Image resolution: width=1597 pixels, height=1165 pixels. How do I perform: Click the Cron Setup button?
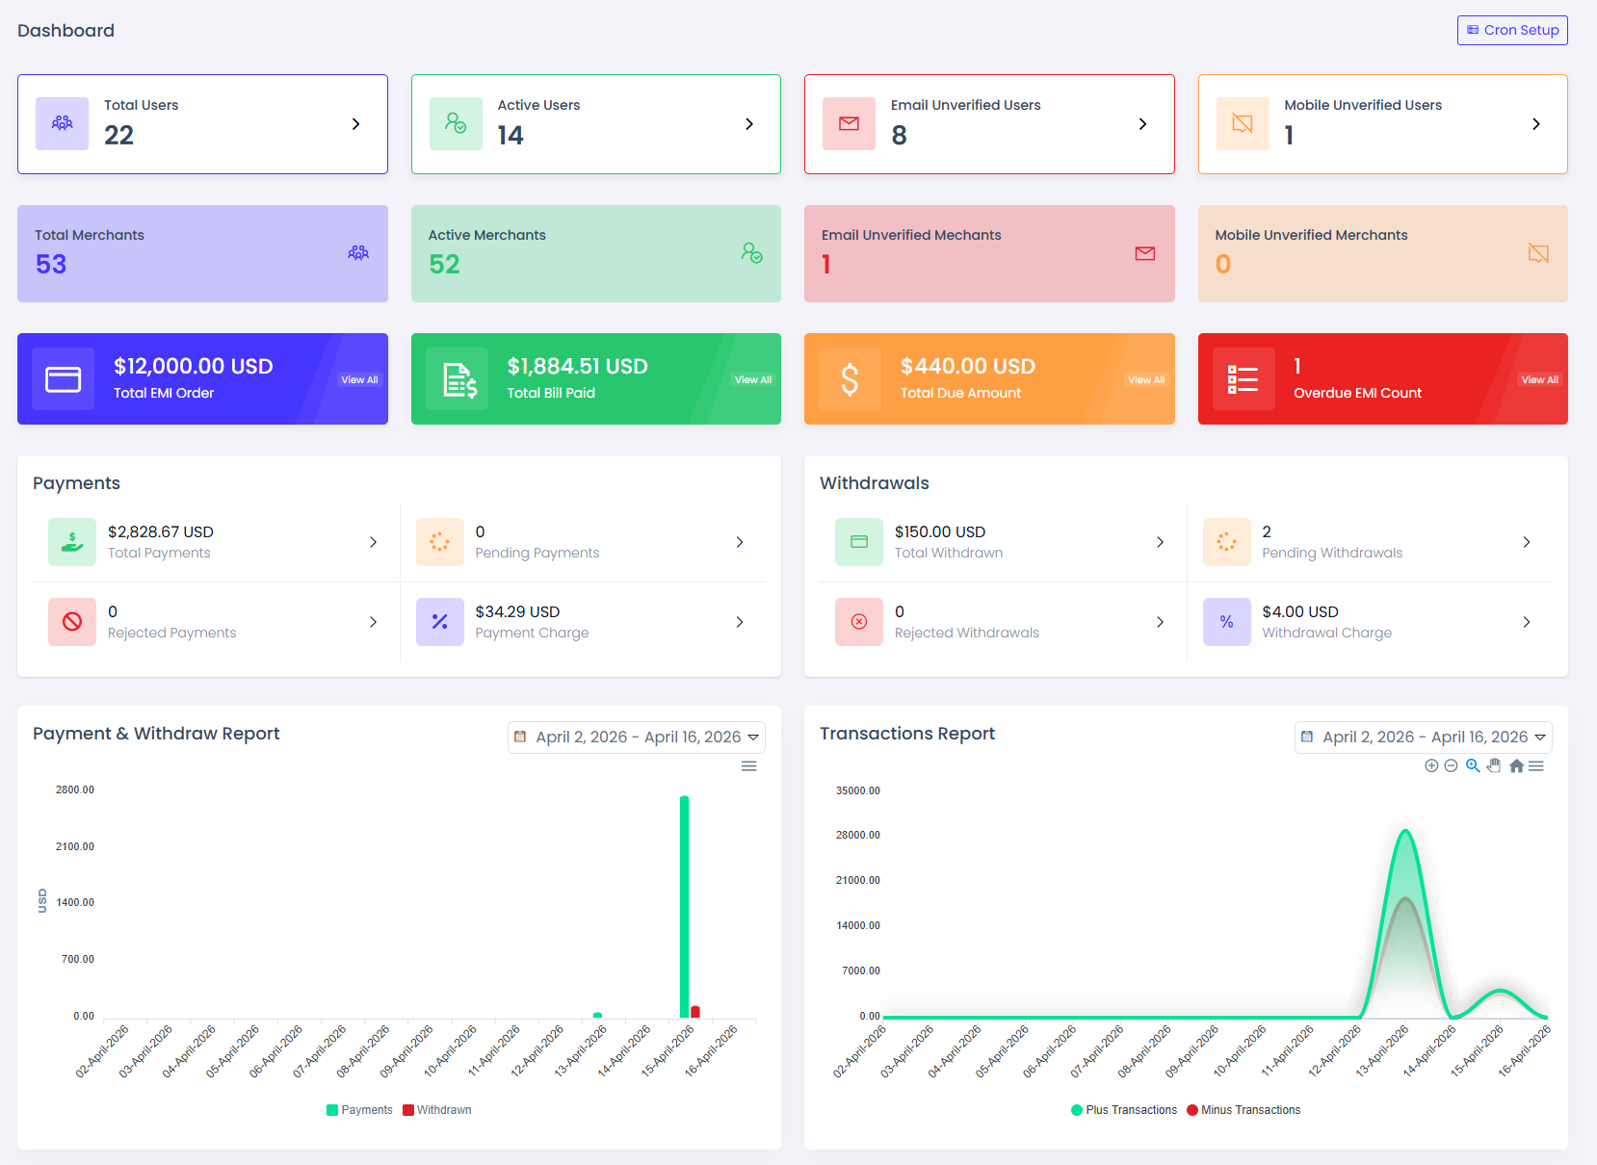click(1512, 30)
